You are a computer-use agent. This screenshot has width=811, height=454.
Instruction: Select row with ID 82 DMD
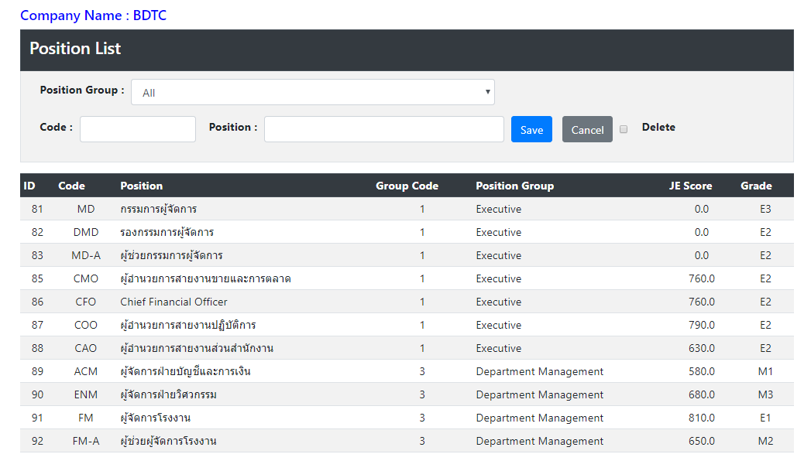[407, 232]
